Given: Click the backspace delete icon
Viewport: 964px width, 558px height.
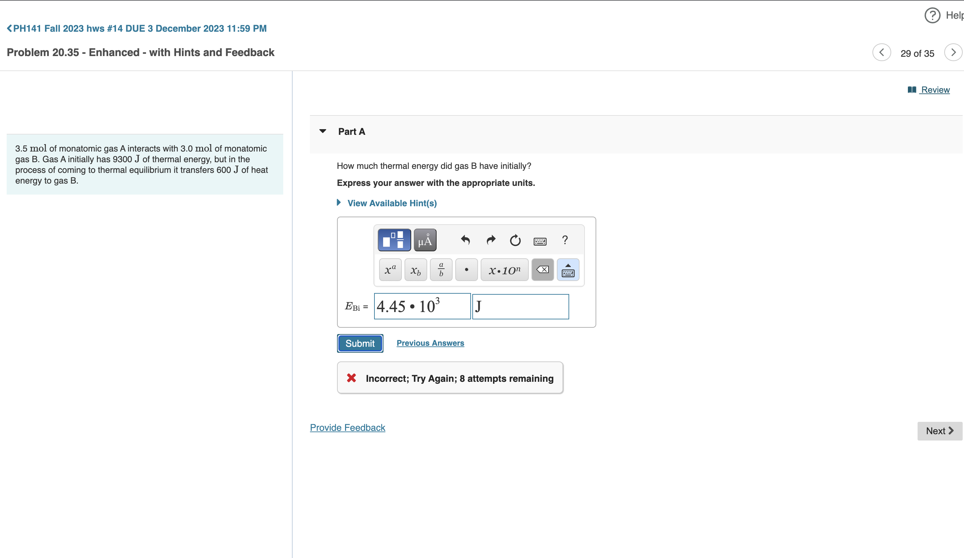Looking at the screenshot, I should coord(542,269).
